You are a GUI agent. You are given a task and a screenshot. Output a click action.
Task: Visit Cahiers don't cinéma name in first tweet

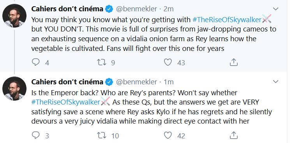tap(67, 9)
